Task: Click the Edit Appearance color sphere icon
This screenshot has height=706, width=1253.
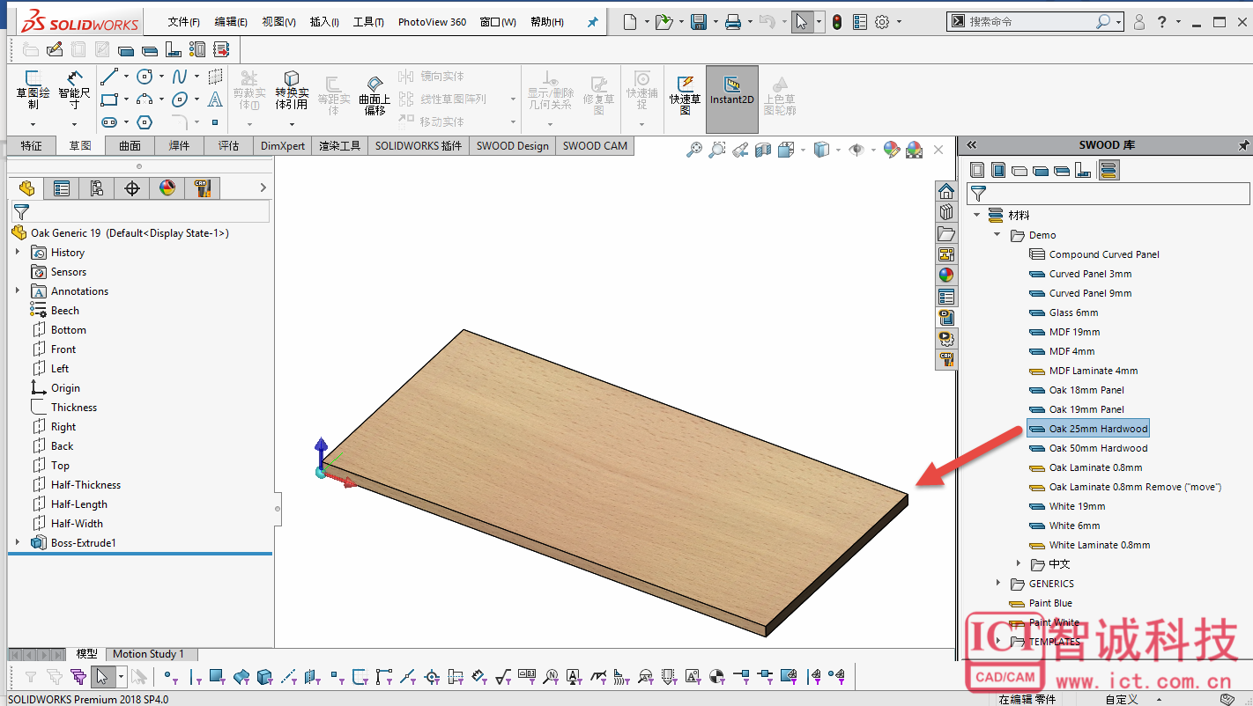Action: pos(891,151)
